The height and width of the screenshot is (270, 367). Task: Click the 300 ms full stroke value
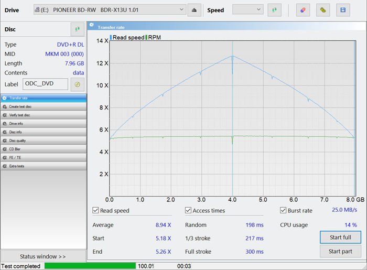[x=254, y=252]
